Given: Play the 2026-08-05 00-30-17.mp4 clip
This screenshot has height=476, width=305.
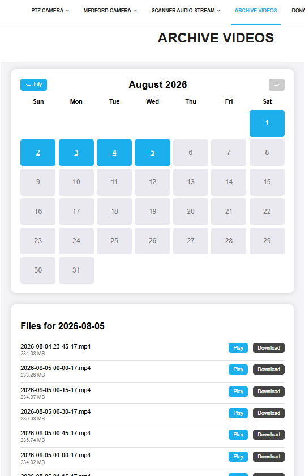Looking at the screenshot, I should pyautogui.click(x=238, y=413).
